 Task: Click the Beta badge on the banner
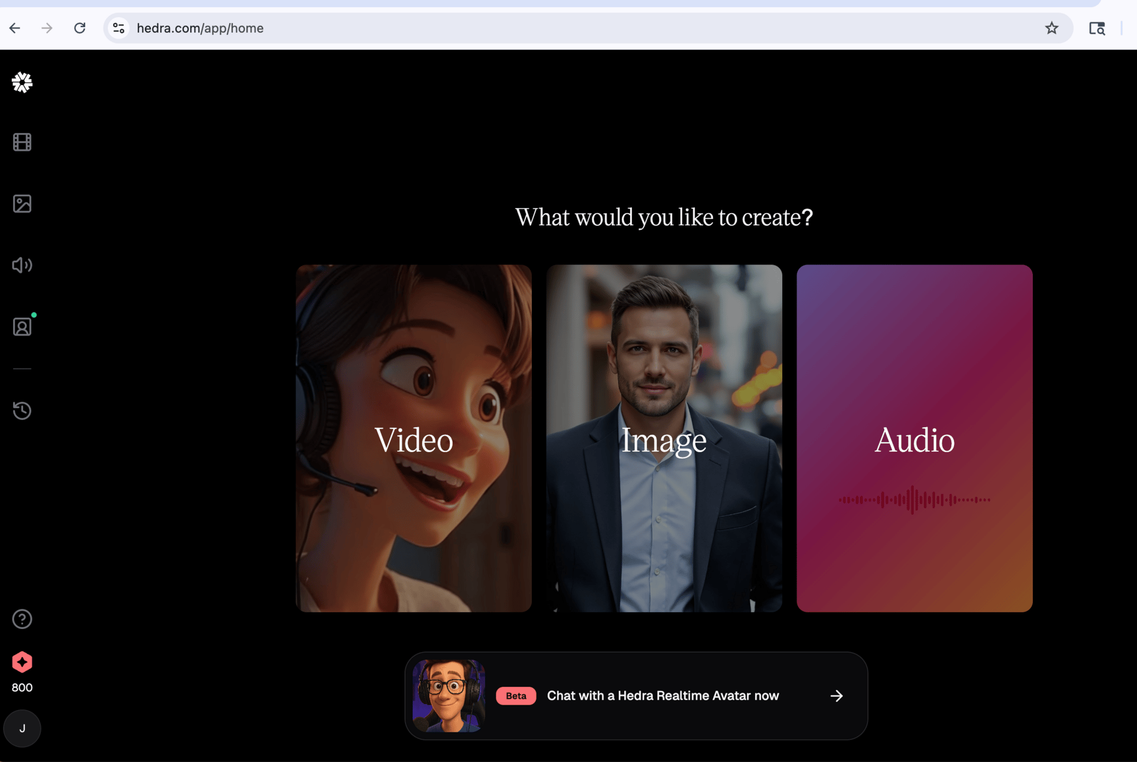click(515, 696)
